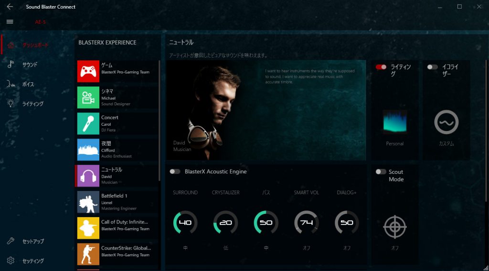The image size is (489, 271).
Task: Click the main panel right scrollbar
Action: coord(486,130)
